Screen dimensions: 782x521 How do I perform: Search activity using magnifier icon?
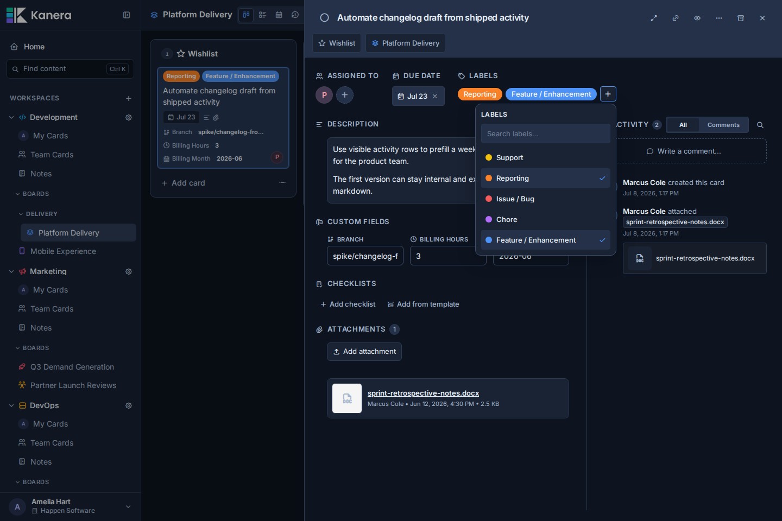point(760,125)
